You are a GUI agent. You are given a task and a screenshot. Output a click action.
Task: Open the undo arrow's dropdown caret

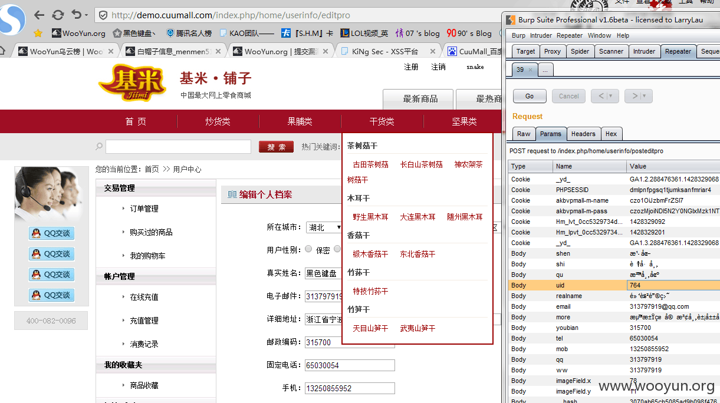tap(86, 15)
